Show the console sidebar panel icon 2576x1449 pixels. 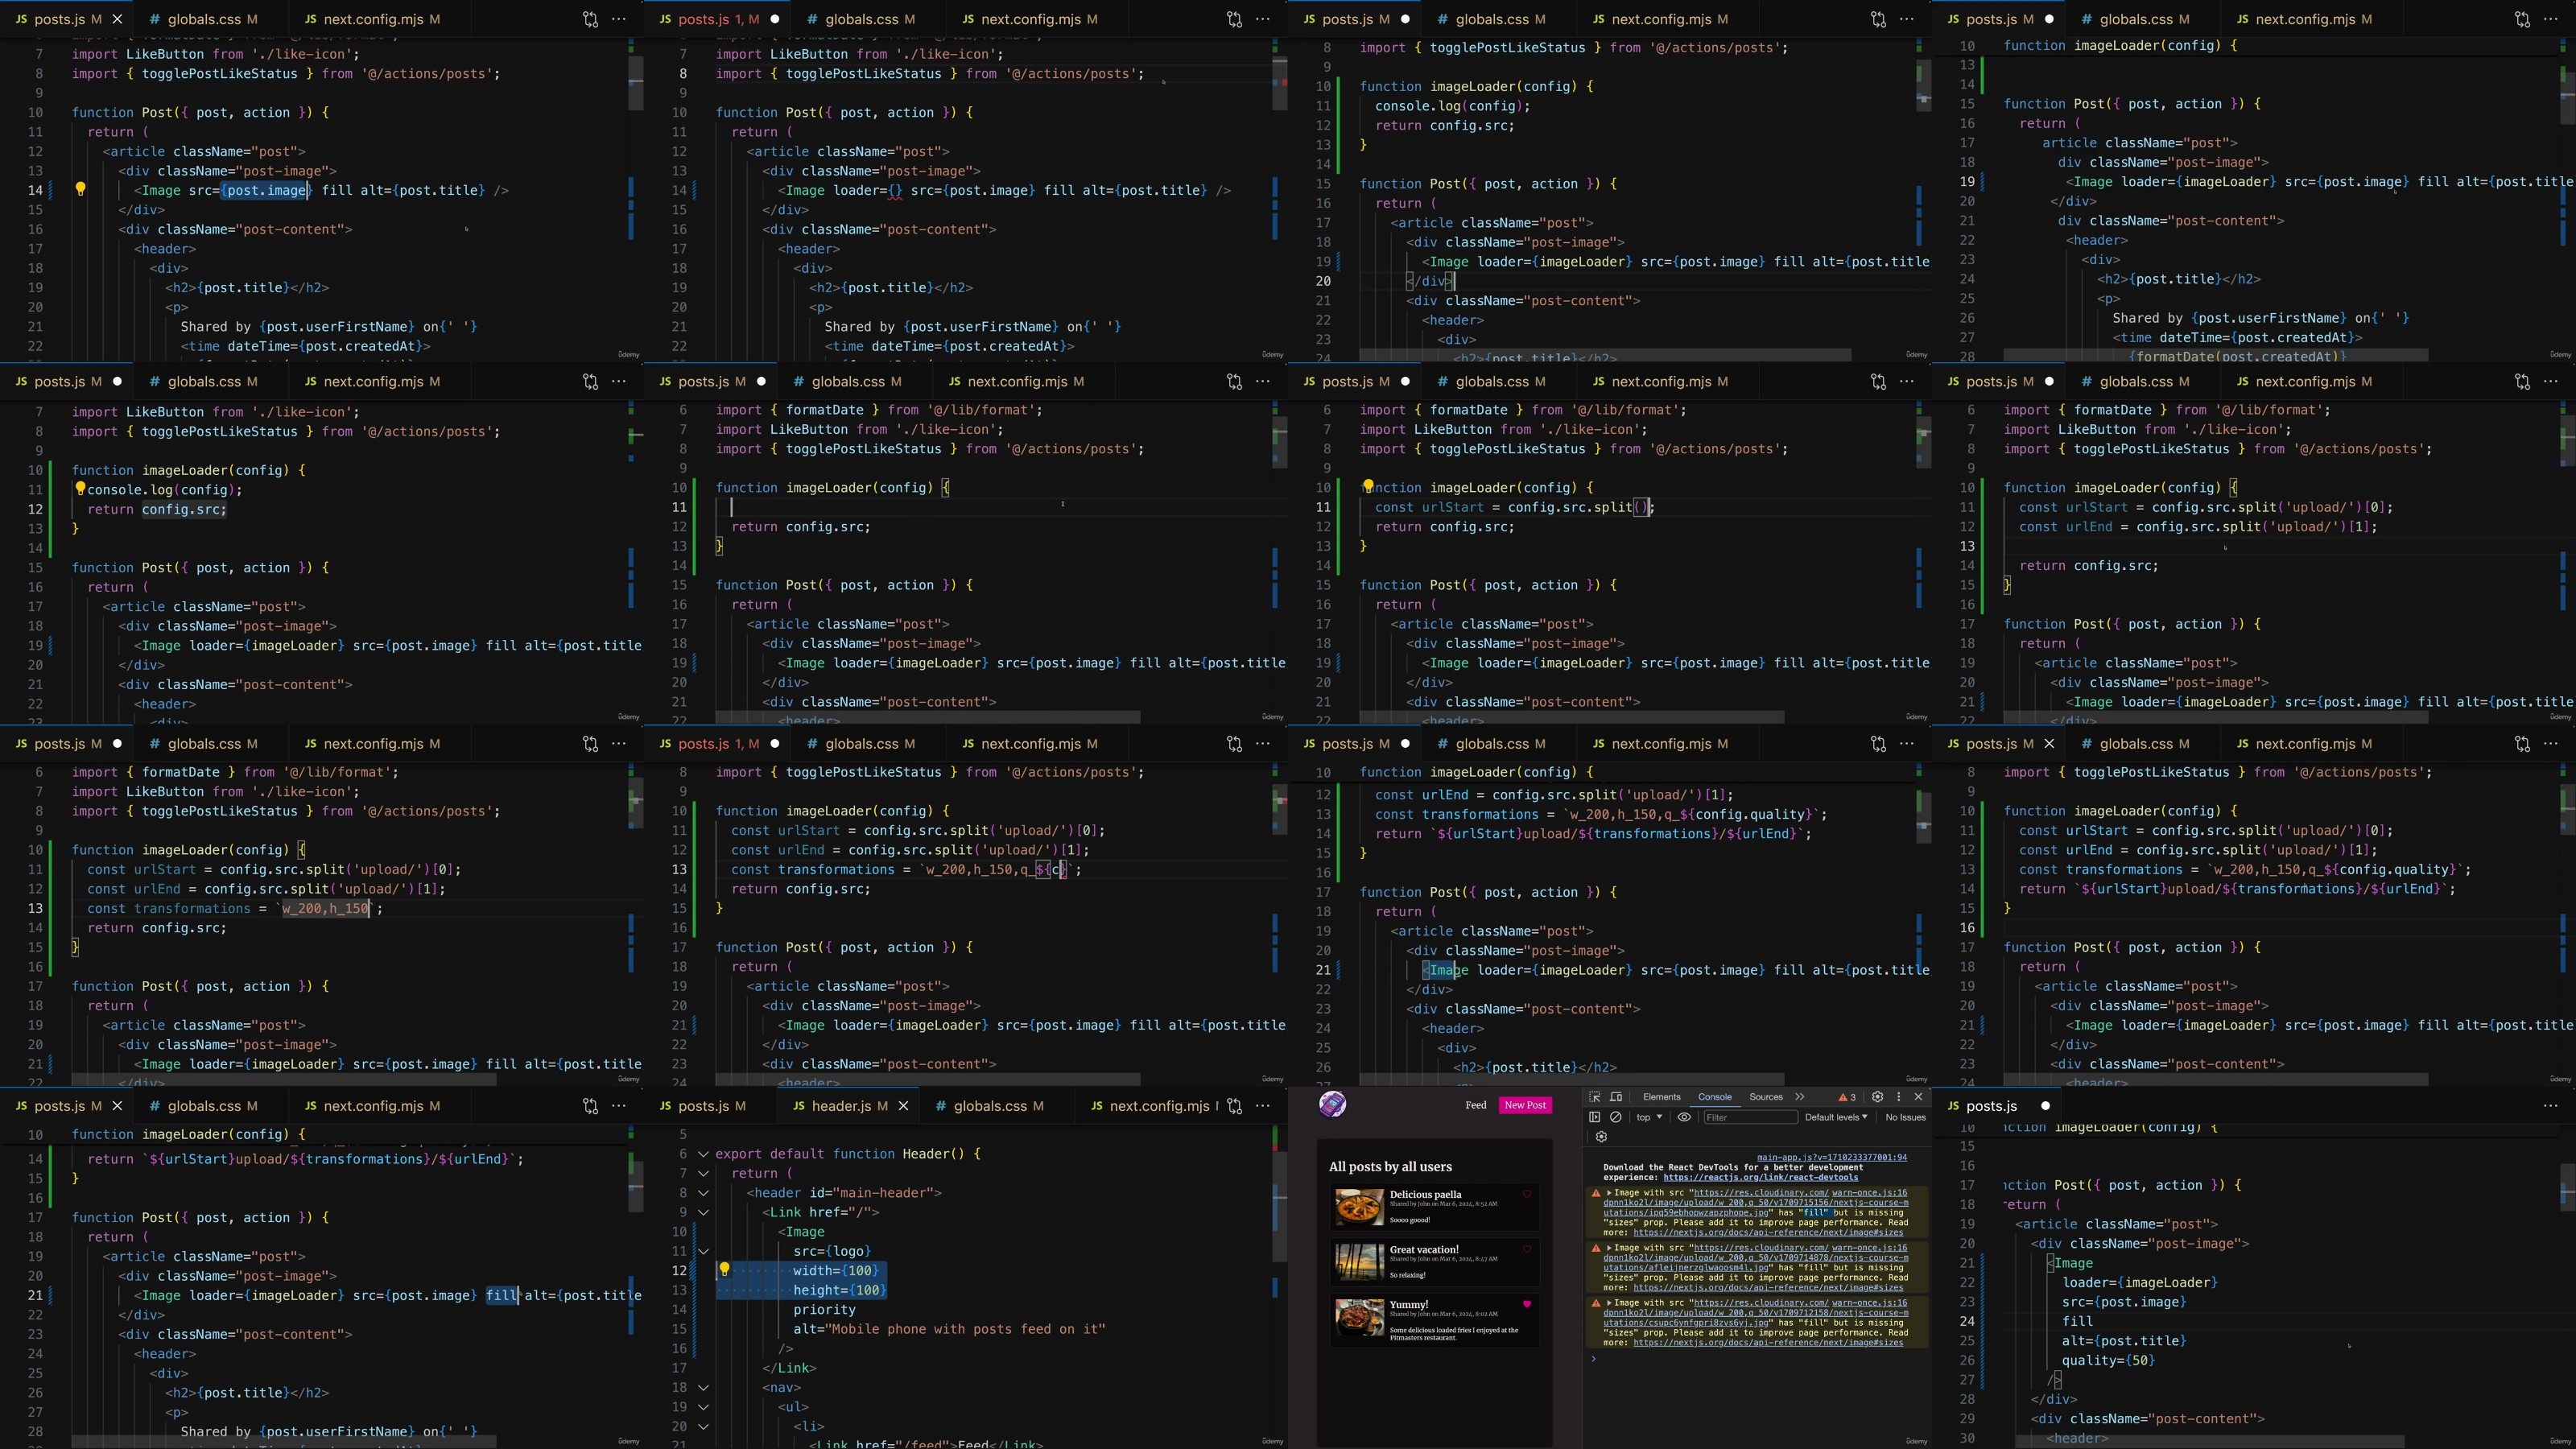(x=1595, y=1117)
